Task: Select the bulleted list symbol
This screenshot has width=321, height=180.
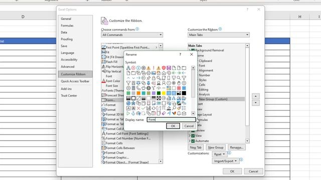Action: (x=184, y=108)
